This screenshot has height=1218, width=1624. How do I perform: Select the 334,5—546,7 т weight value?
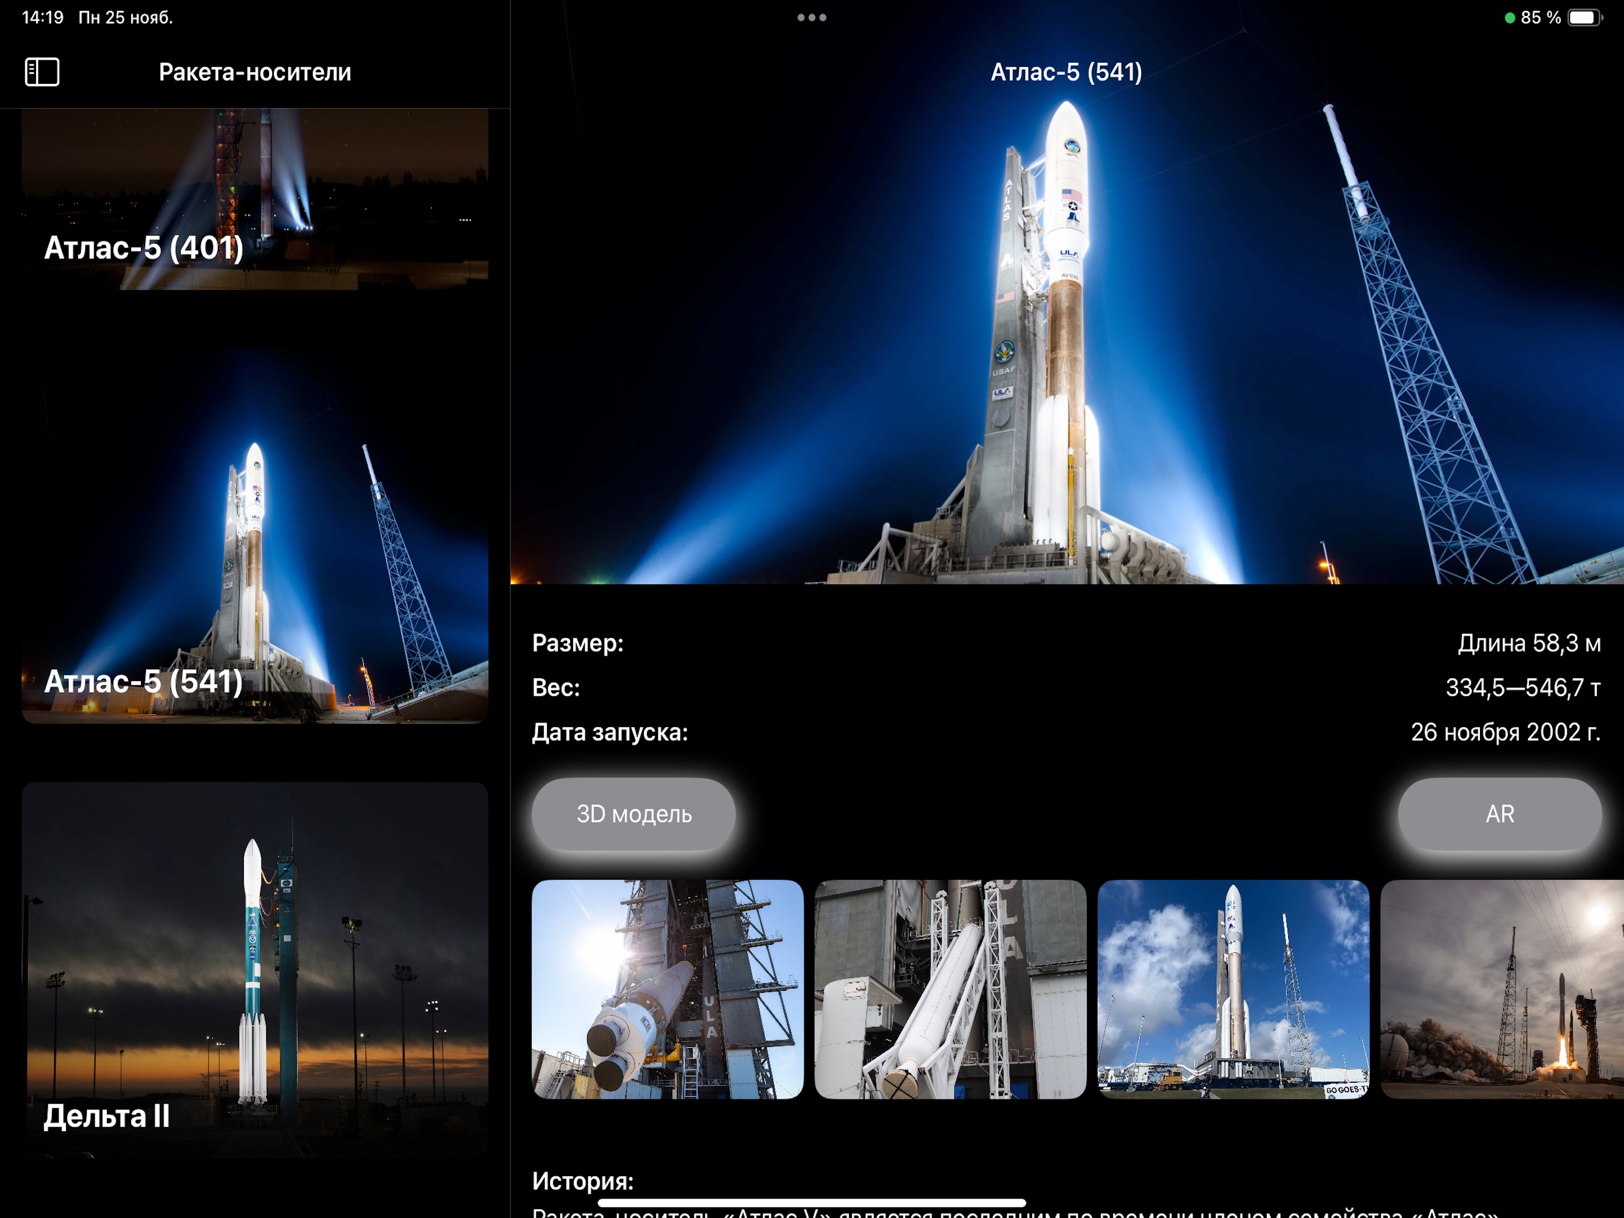pos(1524,688)
